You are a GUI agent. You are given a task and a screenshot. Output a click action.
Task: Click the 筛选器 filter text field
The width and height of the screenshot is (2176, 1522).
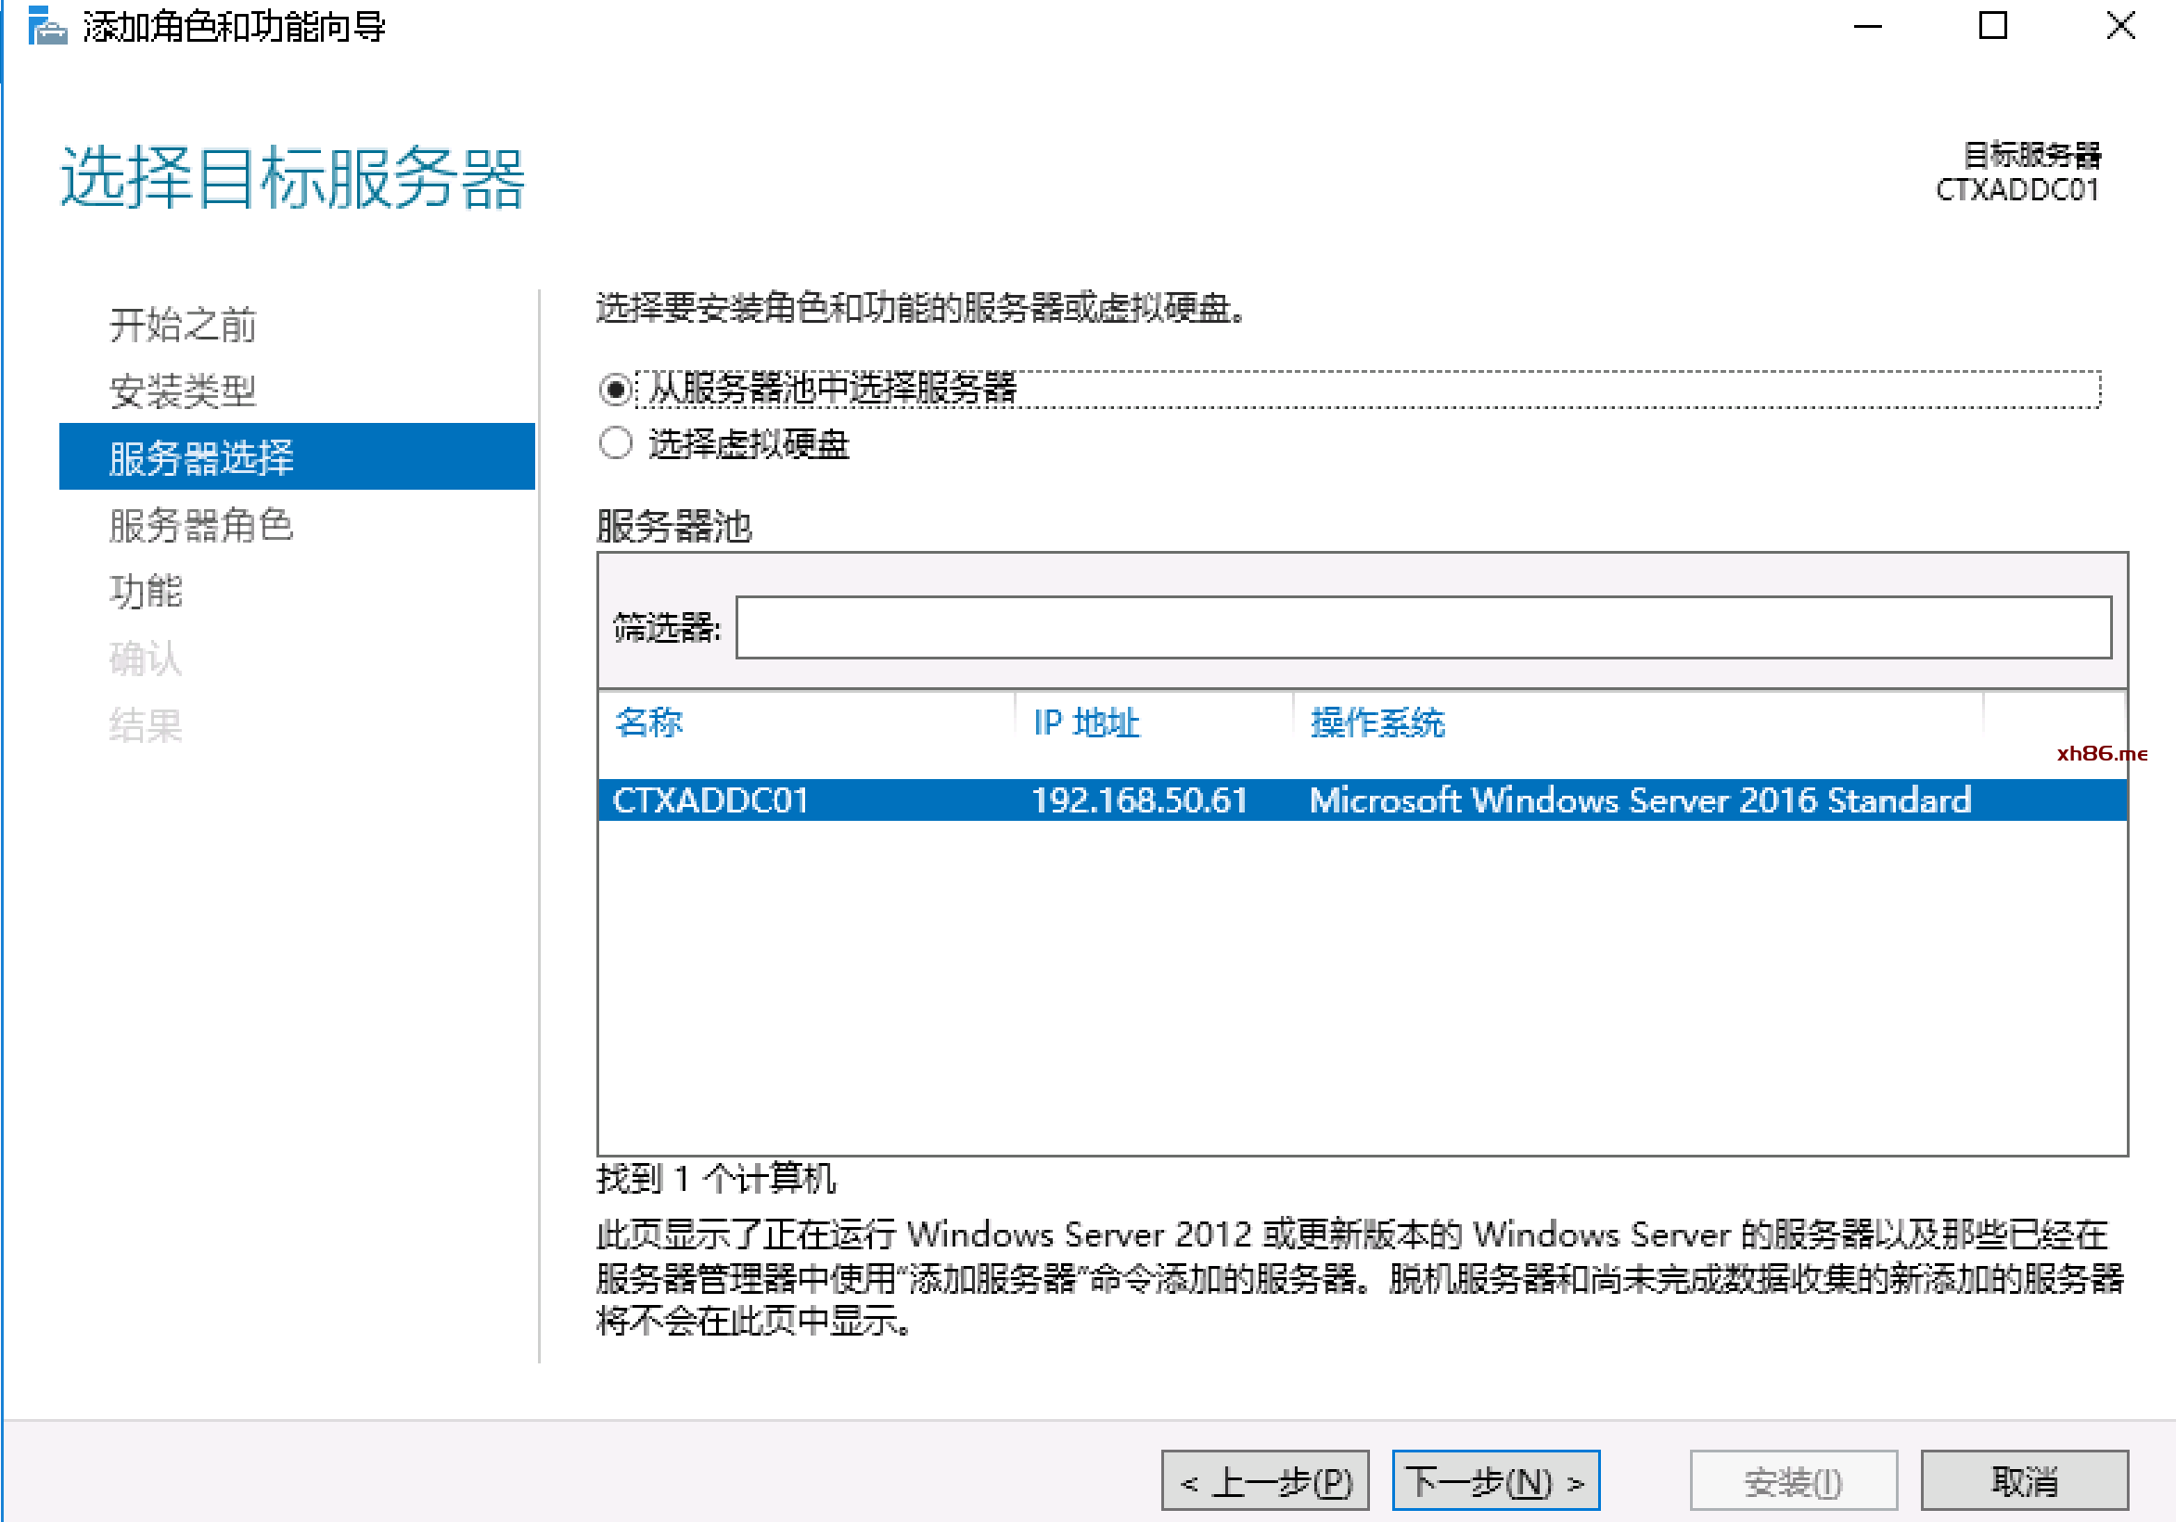1422,627
